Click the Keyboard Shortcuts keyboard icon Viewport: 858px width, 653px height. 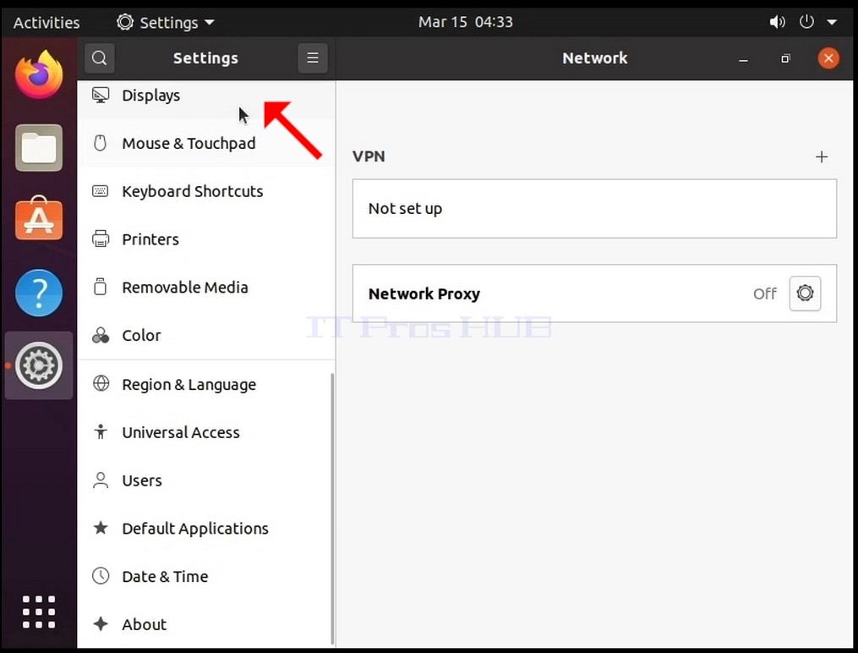pos(100,191)
